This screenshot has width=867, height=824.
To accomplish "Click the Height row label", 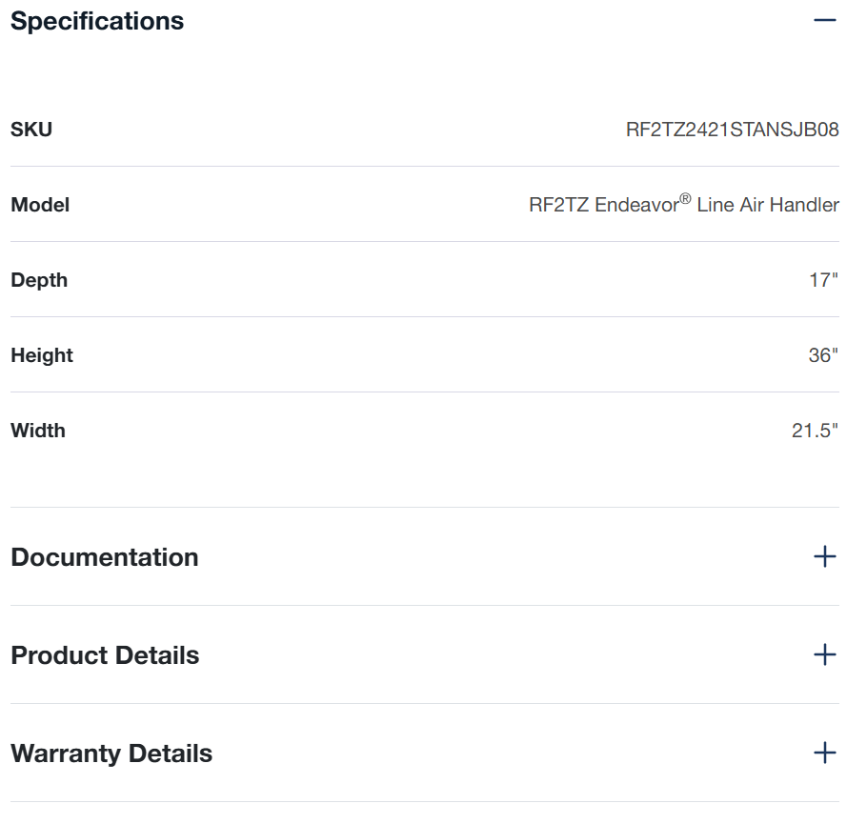I will pyautogui.click(x=42, y=355).
